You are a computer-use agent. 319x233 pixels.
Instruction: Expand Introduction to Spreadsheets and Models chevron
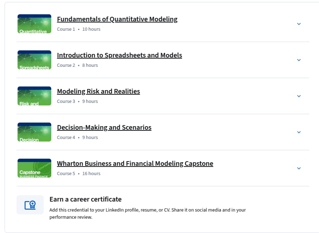(299, 60)
